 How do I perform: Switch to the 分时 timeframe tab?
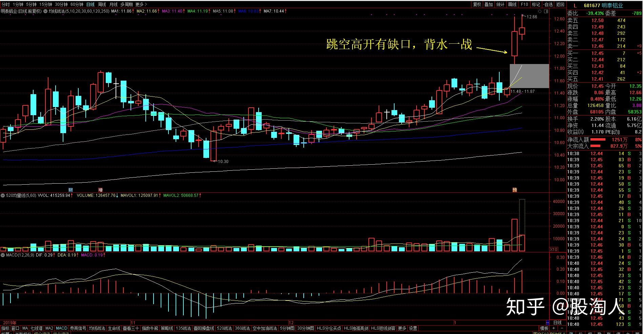coord(6,4)
